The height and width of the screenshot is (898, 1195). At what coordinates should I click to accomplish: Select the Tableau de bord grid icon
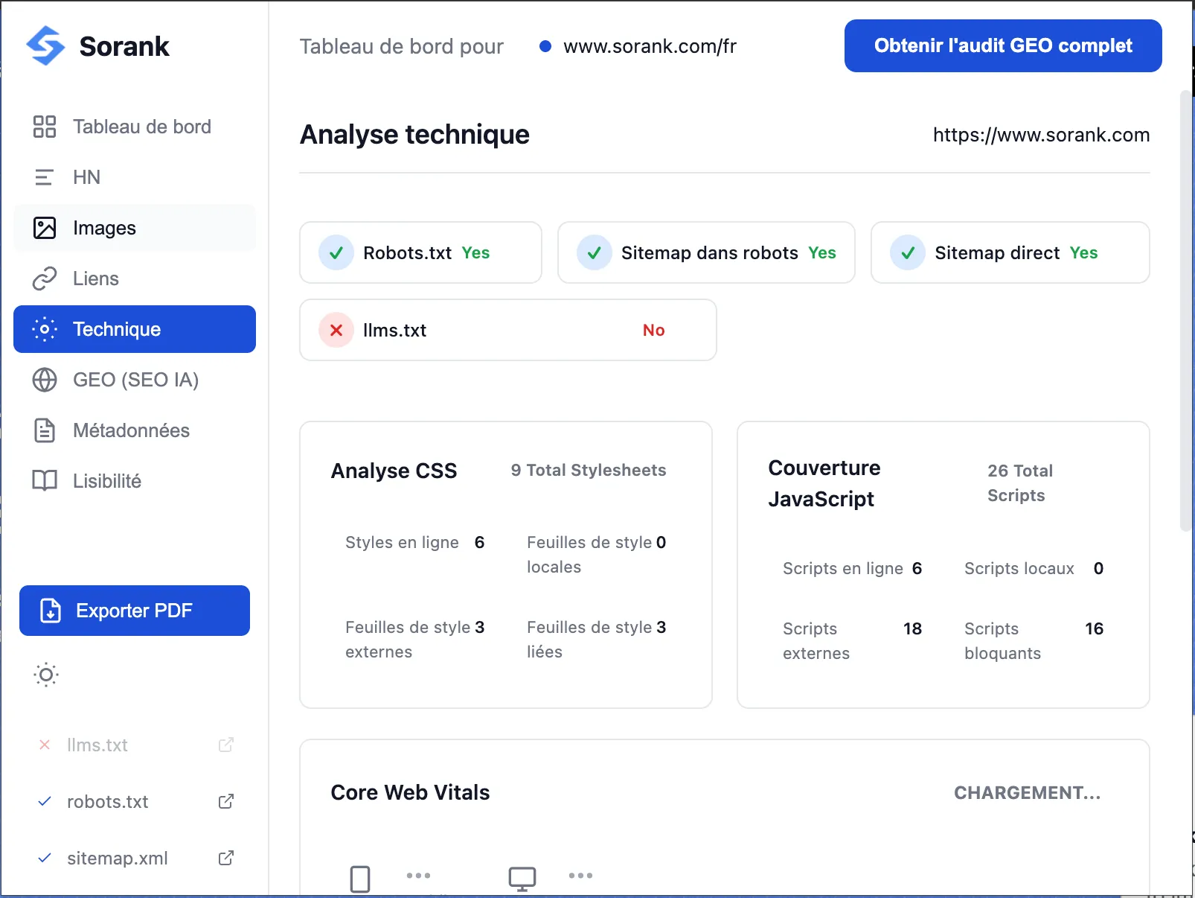click(x=44, y=127)
